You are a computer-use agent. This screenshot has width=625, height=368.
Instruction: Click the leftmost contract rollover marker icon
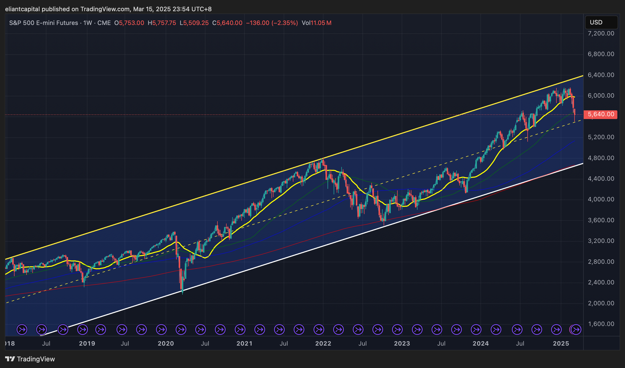tap(22, 330)
